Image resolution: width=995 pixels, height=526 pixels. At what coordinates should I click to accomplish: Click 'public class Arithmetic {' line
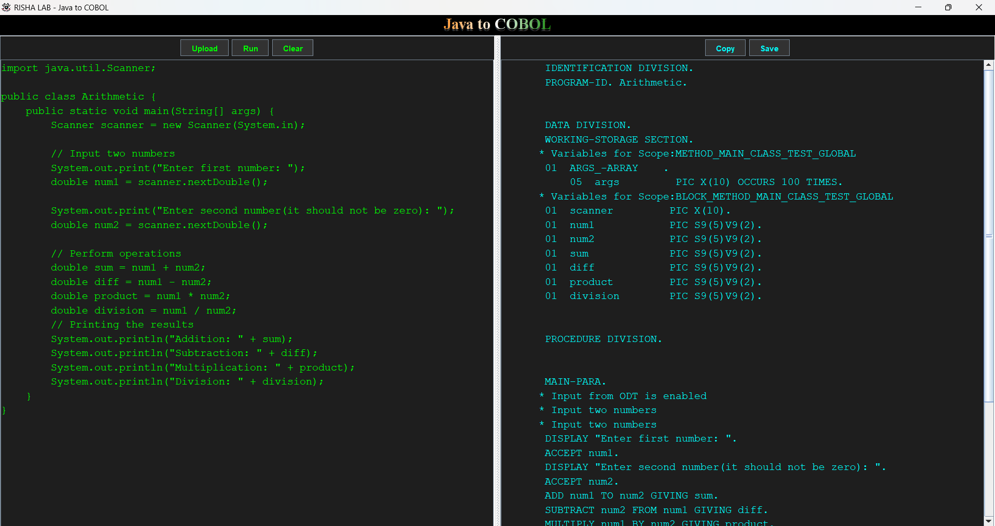pyautogui.click(x=78, y=96)
